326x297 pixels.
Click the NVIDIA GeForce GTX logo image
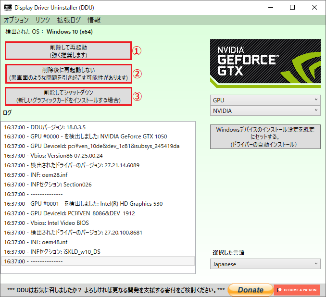click(265, 63)
